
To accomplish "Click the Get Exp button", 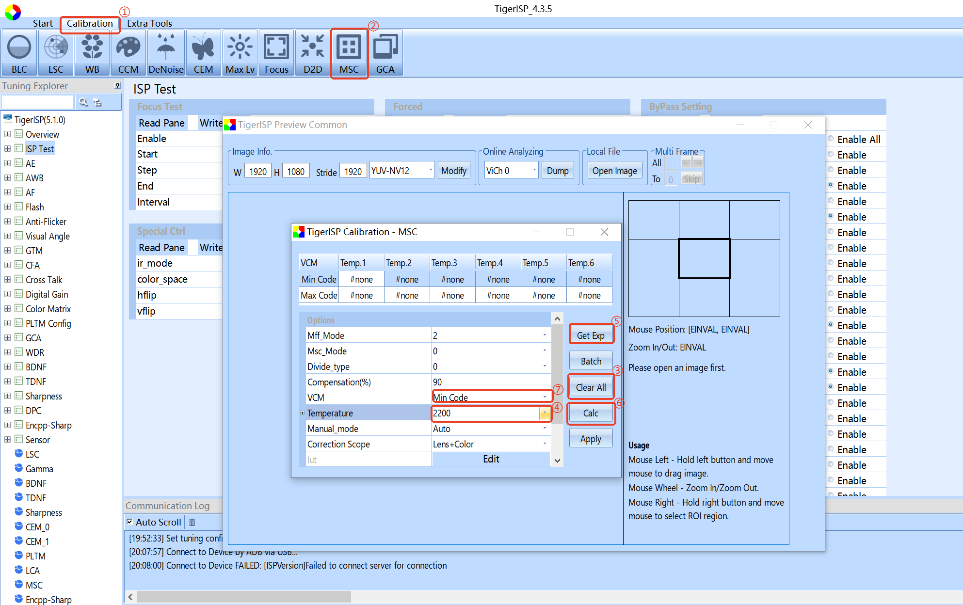I will (591, 335).
